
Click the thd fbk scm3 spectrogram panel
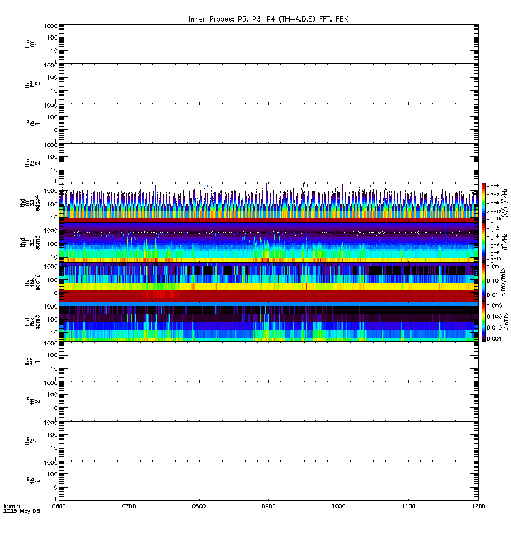[268, 322]
